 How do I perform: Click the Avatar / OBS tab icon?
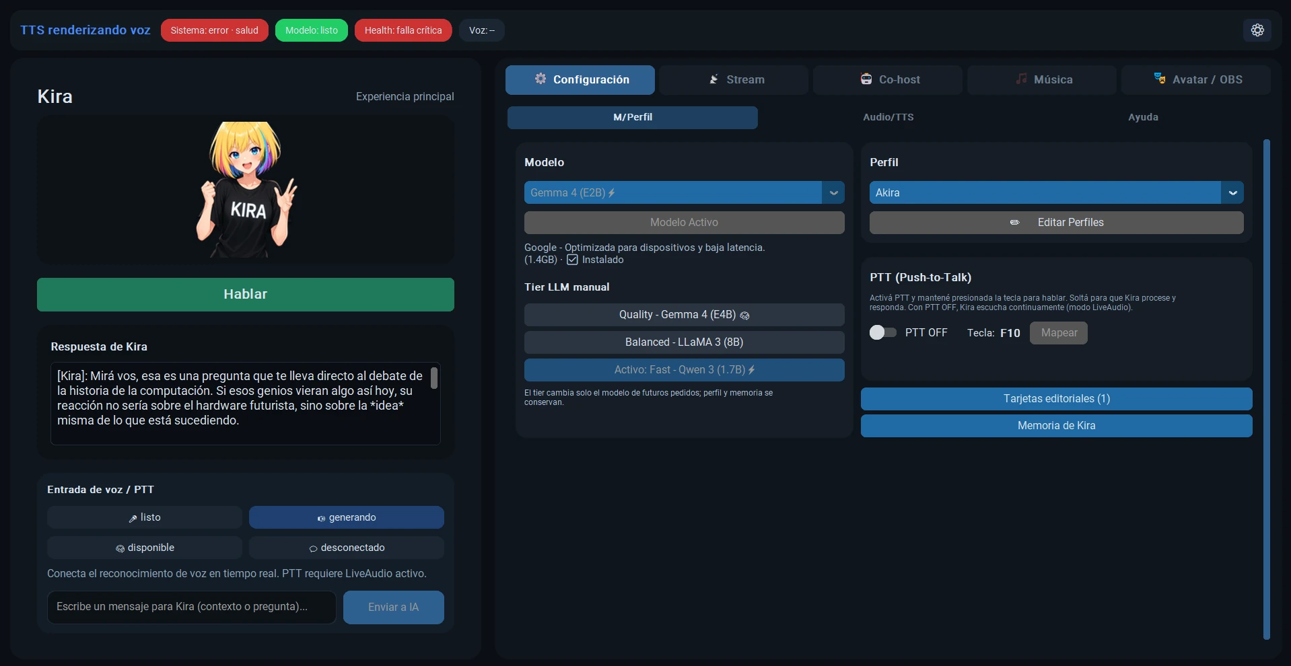[1160, 79]
